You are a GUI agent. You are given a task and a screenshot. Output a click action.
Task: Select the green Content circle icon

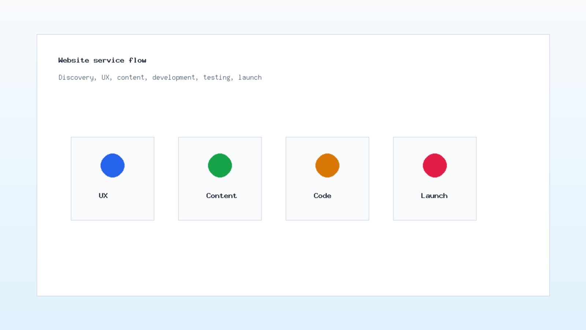point(220,165)
